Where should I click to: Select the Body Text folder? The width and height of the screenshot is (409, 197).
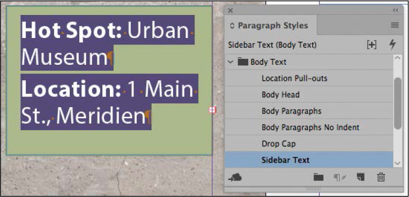tap(309, 62)
